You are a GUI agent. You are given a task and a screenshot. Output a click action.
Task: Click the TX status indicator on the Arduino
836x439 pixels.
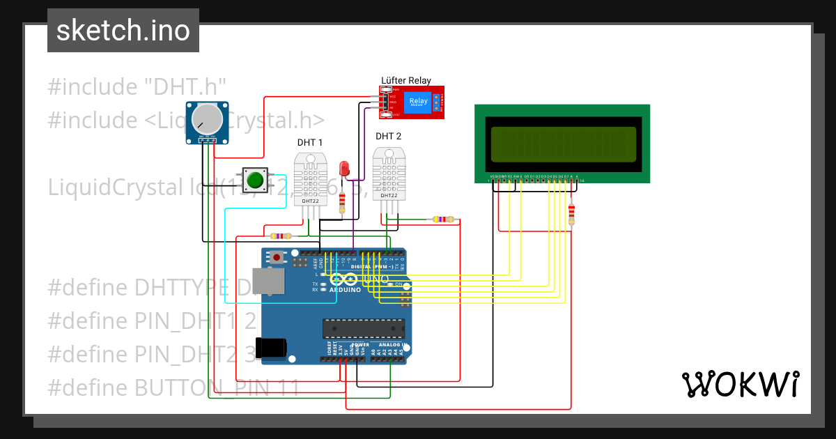[323, 284]
